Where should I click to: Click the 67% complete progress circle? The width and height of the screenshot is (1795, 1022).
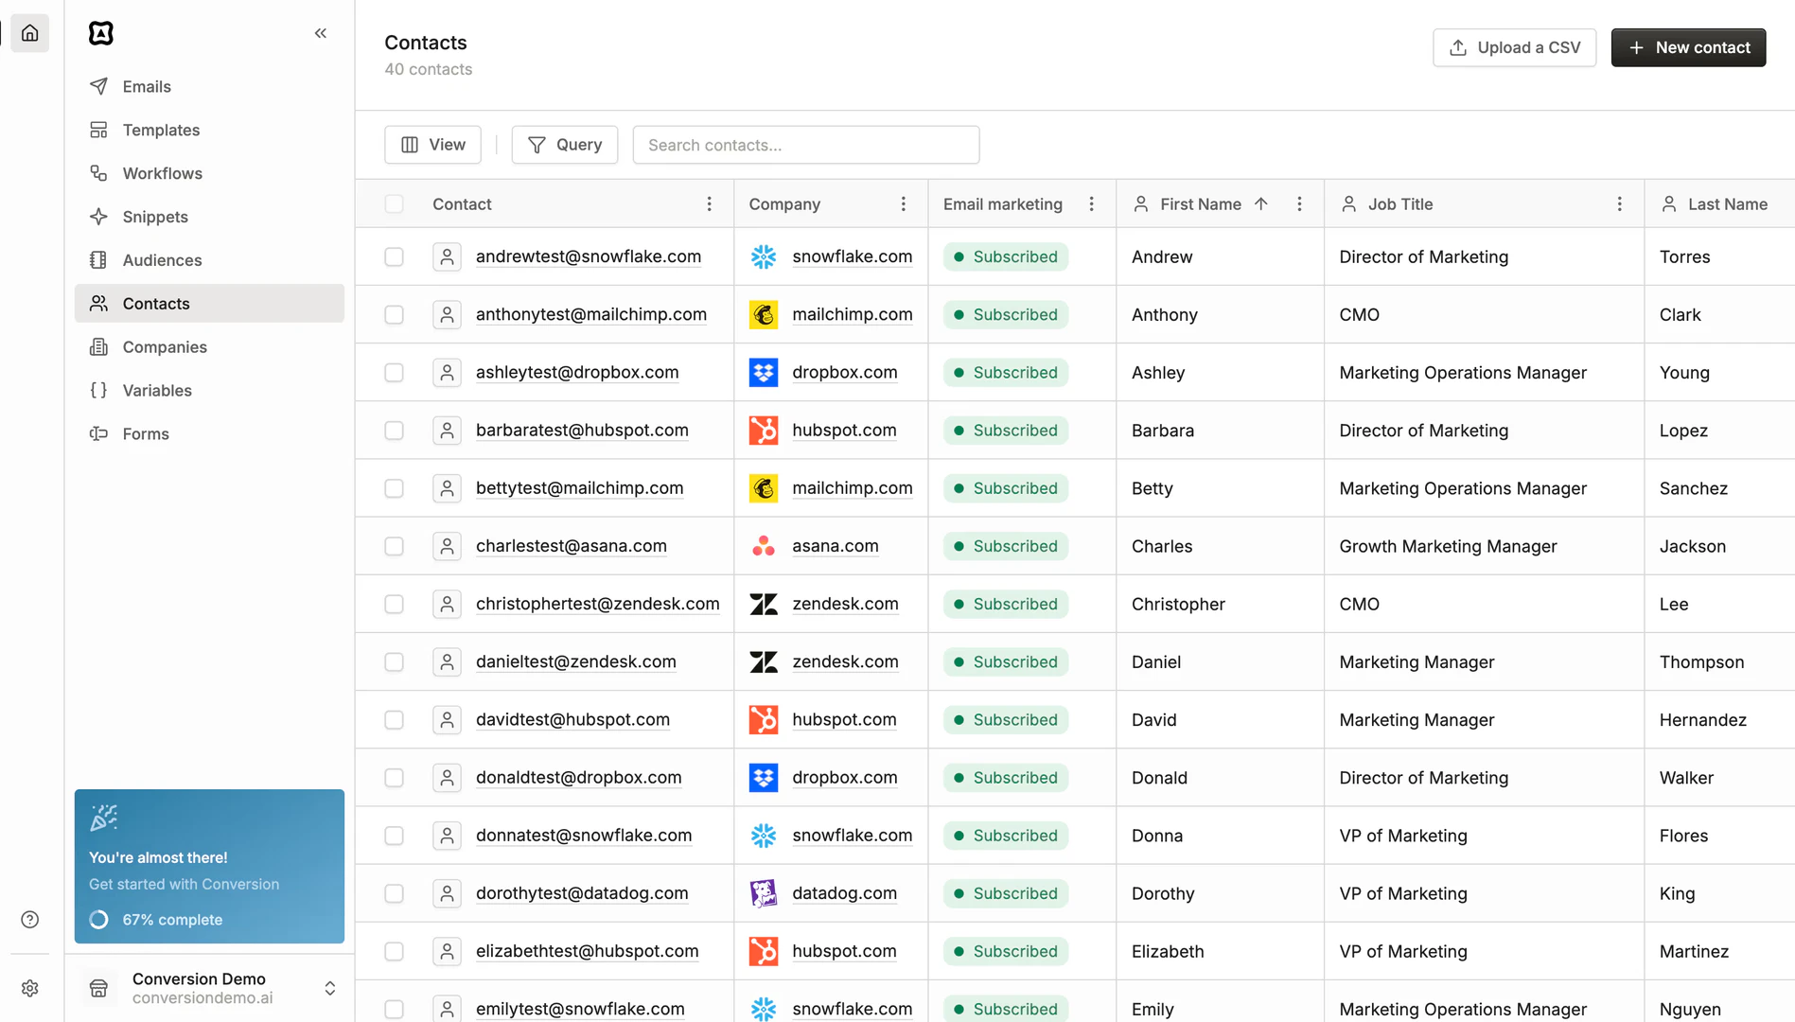97,919
